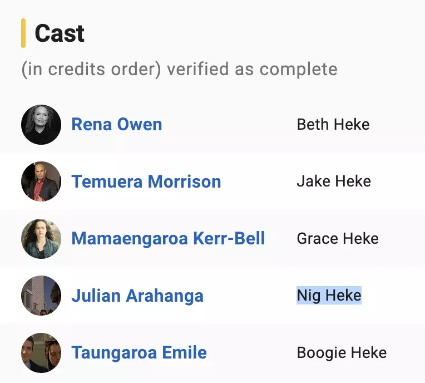Open Temuera Morrison's avatar thumbnail
The height and width of the screenshot is (383, 425).
pyautogui.click(x=41, y=181)
